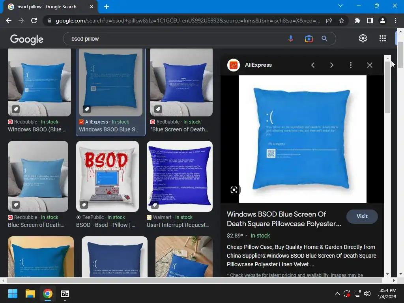Image resolution: width=404 pixels, height=303 pixels.
Task: Open the pillow on wooden floor thumbnail
Action: click(x=184, y=257)
